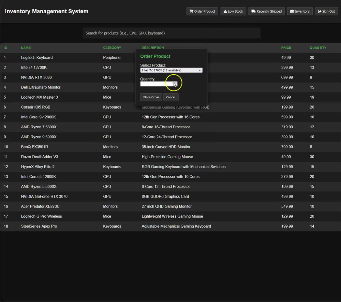Select Logitech G Pro Wireless name cell

(x=41, y=216)
